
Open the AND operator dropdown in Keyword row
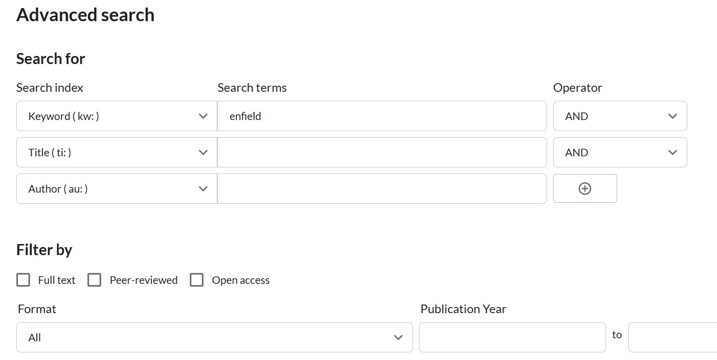pos(620,116)
